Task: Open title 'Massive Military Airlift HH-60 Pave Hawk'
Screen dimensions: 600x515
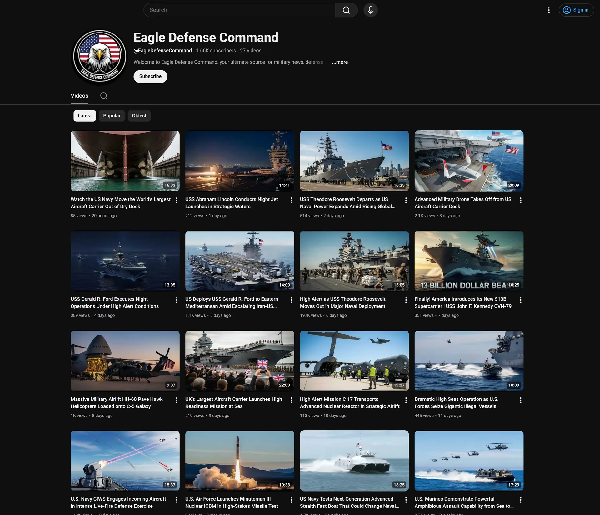Action: 117,403
